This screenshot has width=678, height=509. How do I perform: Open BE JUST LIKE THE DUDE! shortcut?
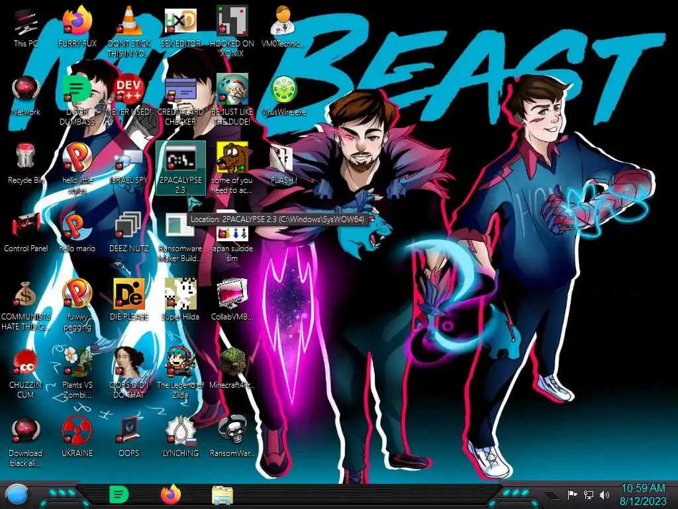point(232,101)
